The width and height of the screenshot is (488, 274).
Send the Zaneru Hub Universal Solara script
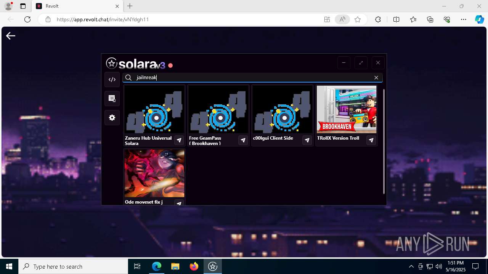coord(179,140)
